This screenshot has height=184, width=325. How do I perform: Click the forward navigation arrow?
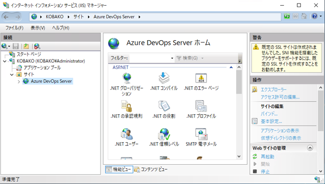[x=18, y=17]
